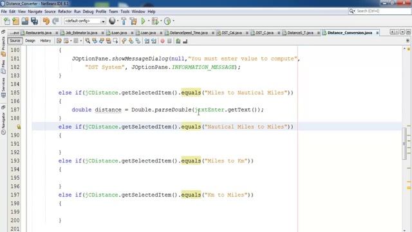Click the Undo arrow icon
Viewport: 412px width, 232px height.
[x=46, y=21]
